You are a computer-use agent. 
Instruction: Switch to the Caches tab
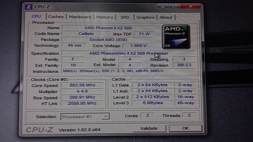[x=56, y=16]
